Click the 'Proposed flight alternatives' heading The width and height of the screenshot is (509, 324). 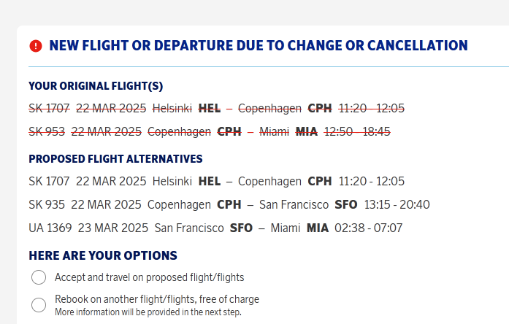point(115,158)
